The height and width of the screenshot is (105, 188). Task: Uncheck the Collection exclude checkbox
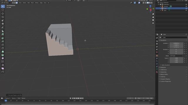pos(160,5)
